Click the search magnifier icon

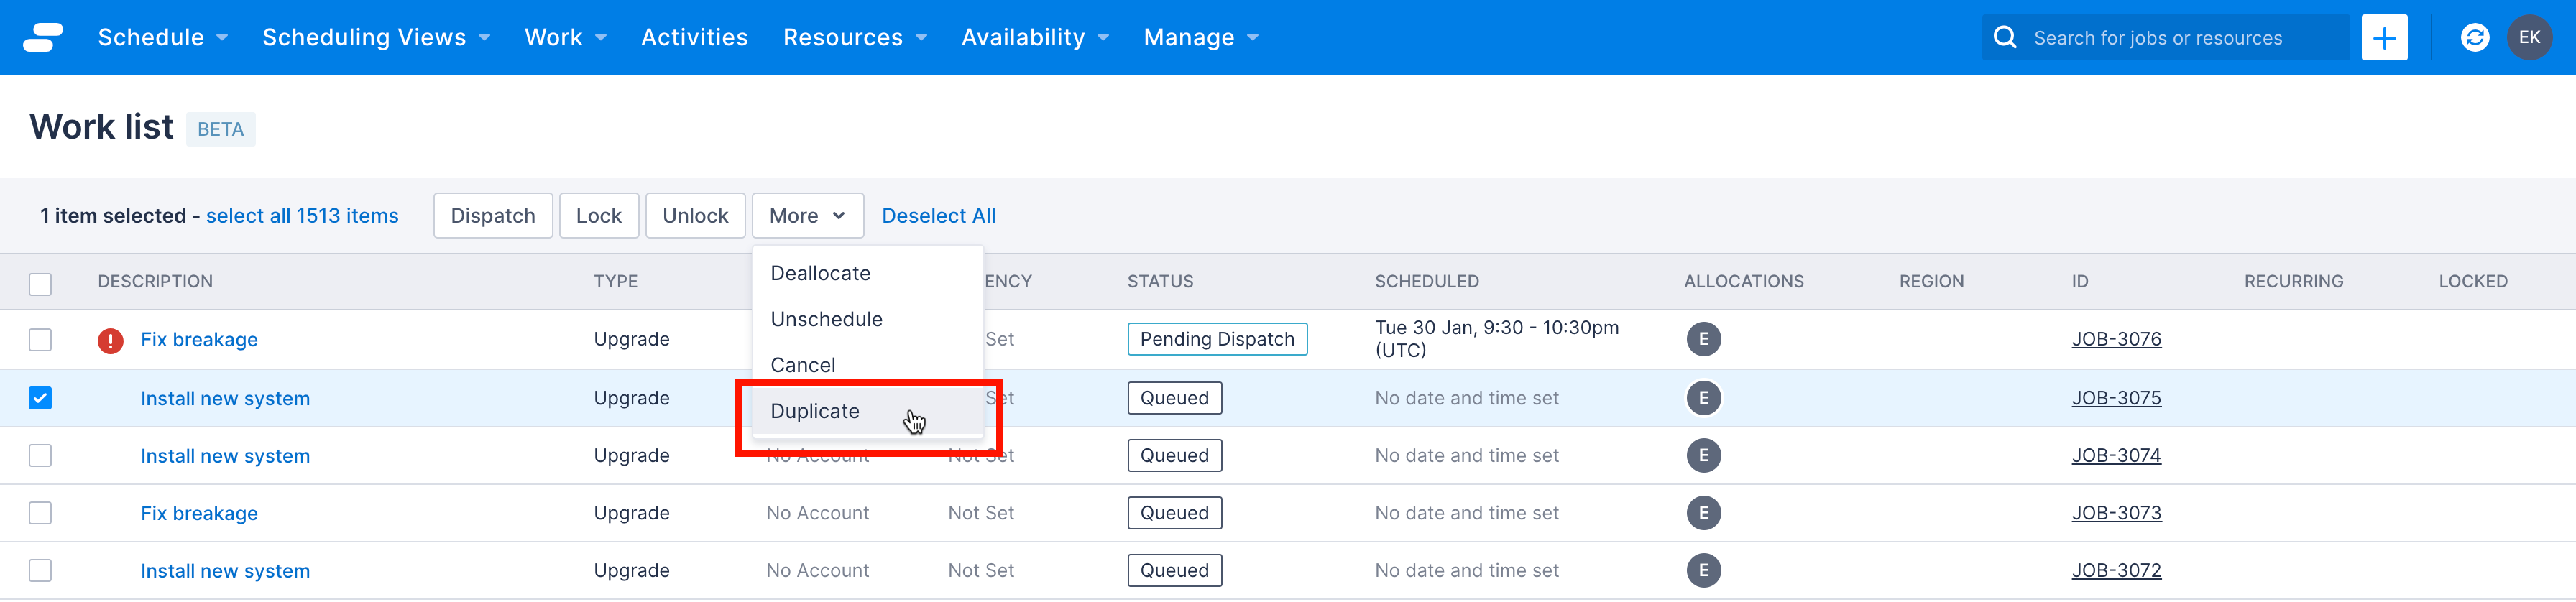point(2005,37)
